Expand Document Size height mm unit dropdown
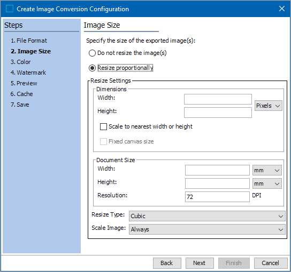Viewport: 291px width, 272px height. point(267,183)
